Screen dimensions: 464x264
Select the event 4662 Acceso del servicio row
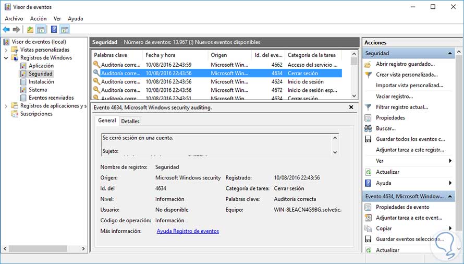(217, 65)
